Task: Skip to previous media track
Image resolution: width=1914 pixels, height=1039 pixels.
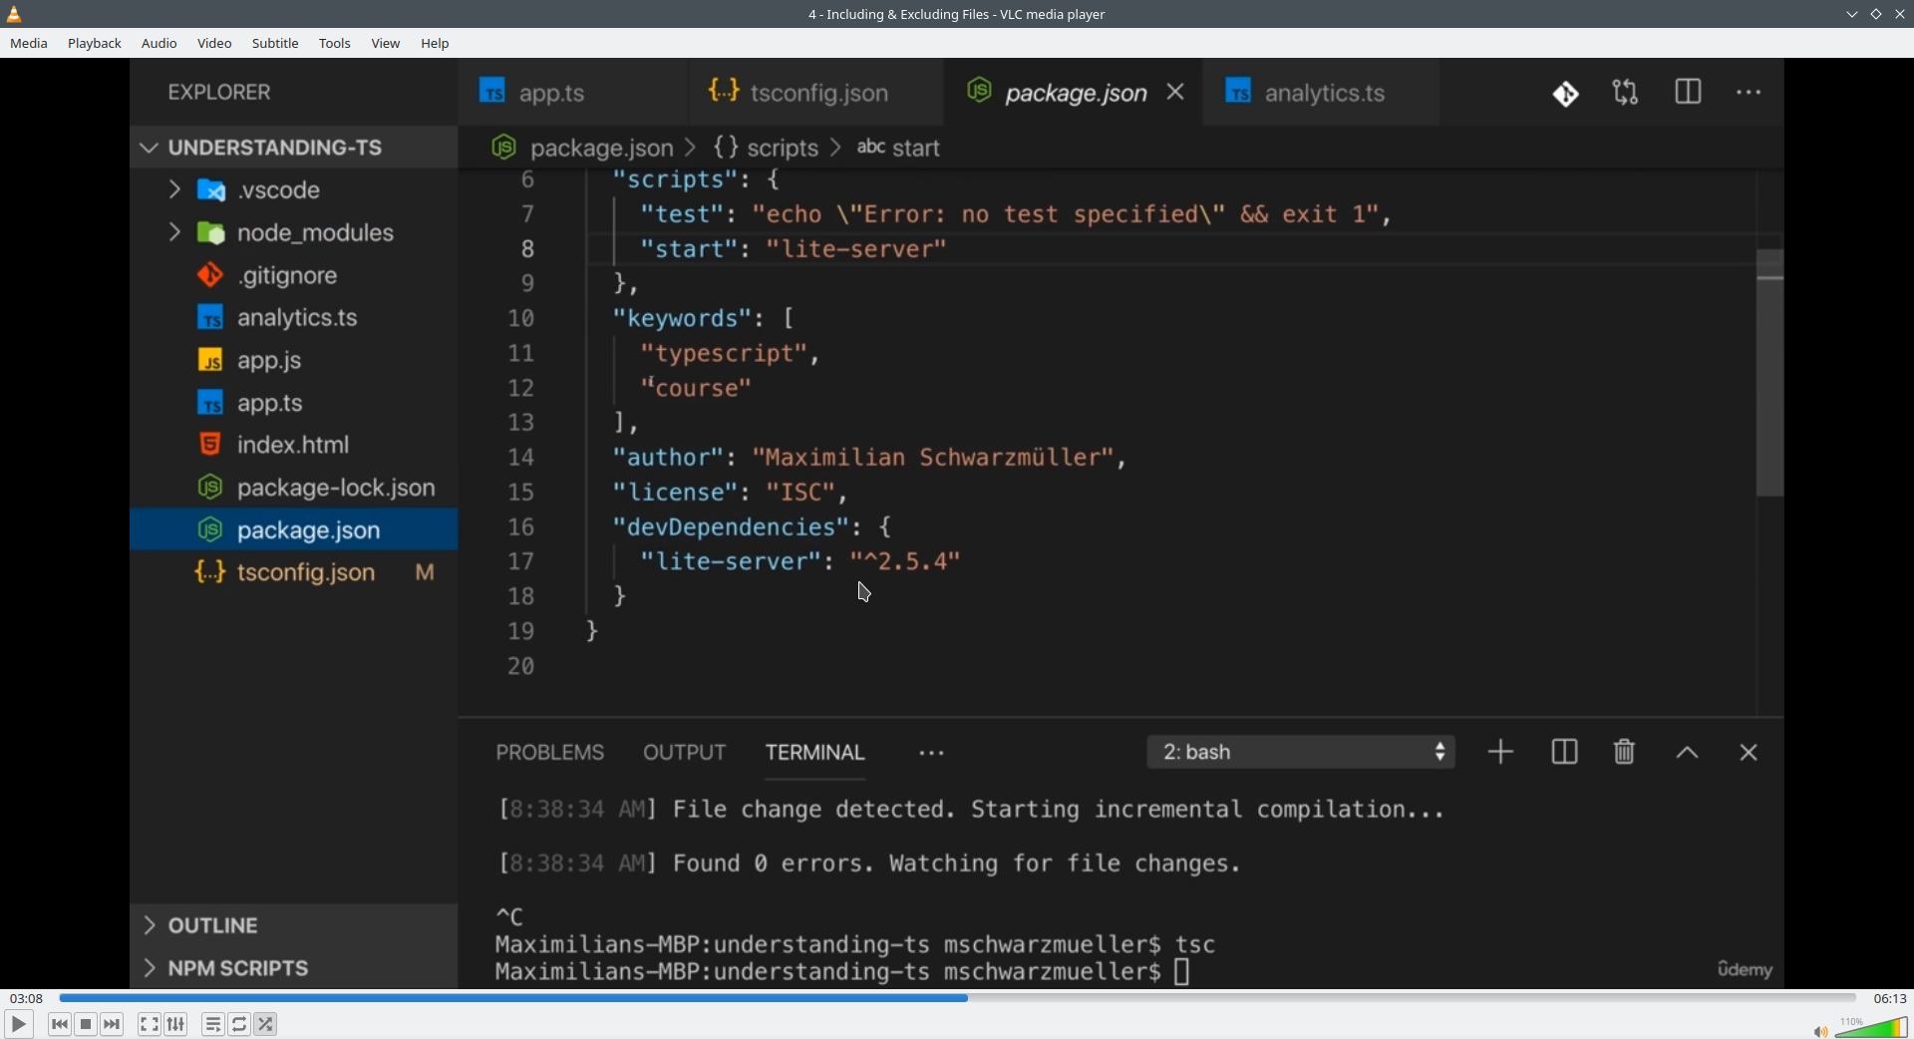Action: pyautogui.click(x=60, y=1024)
